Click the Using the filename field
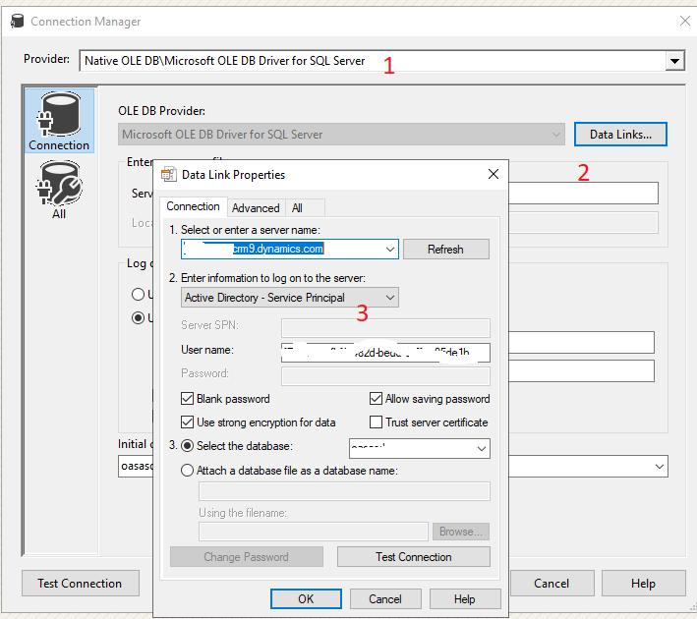The image size is (697, 619). [x=314, y=532]
